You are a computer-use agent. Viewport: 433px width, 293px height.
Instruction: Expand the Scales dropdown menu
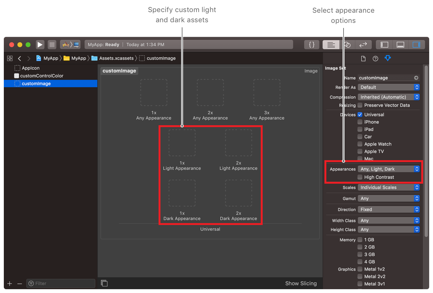388,187
